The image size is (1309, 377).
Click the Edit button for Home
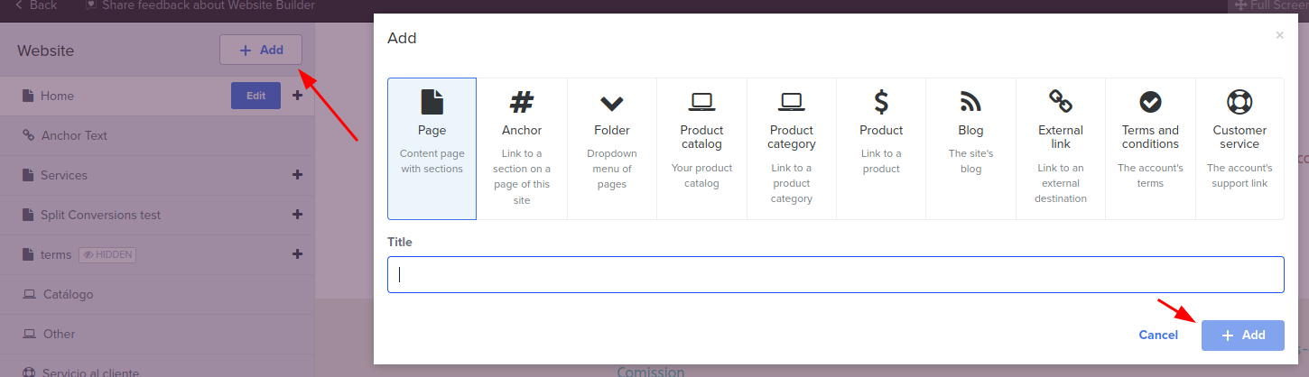coord(255,96)
